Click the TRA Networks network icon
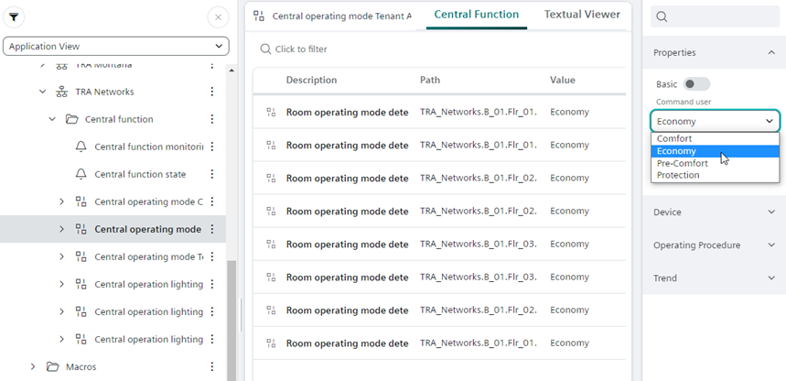The image size is (786, 381). [62, 92]
